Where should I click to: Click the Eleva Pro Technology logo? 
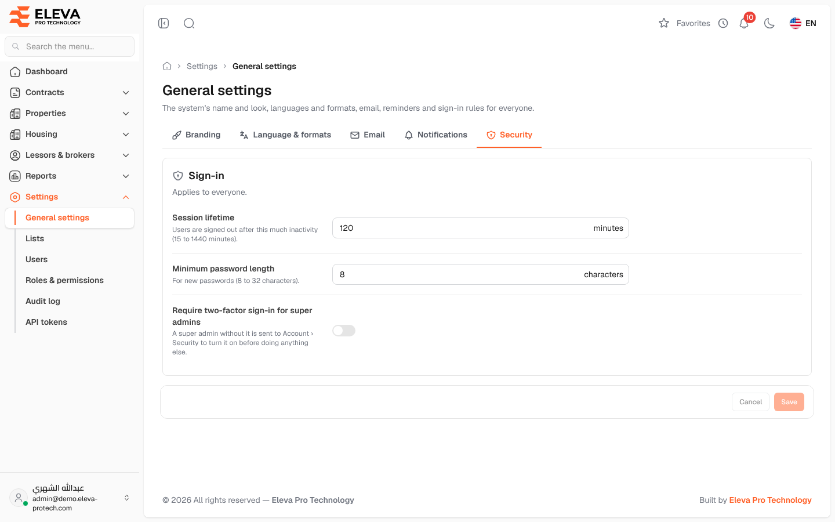(45, 16)
